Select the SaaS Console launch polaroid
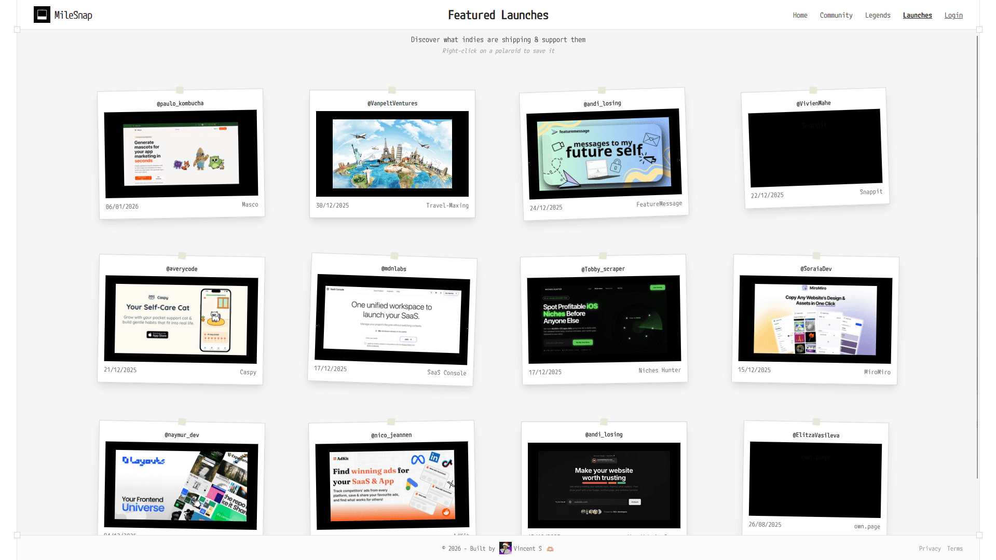The image size is (996, 560). pos(392,319)
